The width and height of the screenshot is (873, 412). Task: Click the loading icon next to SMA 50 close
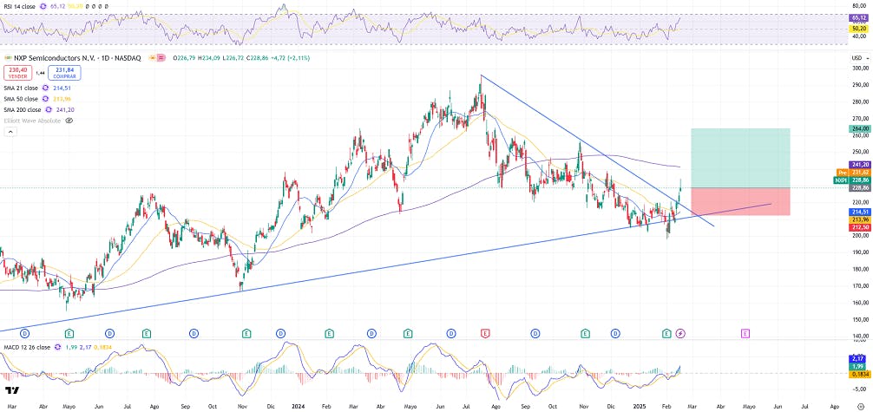click(x=46, y=99)
